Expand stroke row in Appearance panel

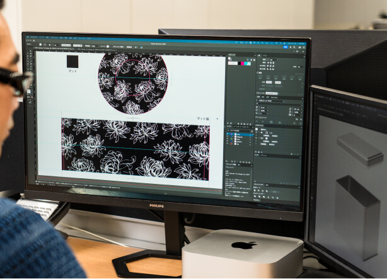(259, 132)
